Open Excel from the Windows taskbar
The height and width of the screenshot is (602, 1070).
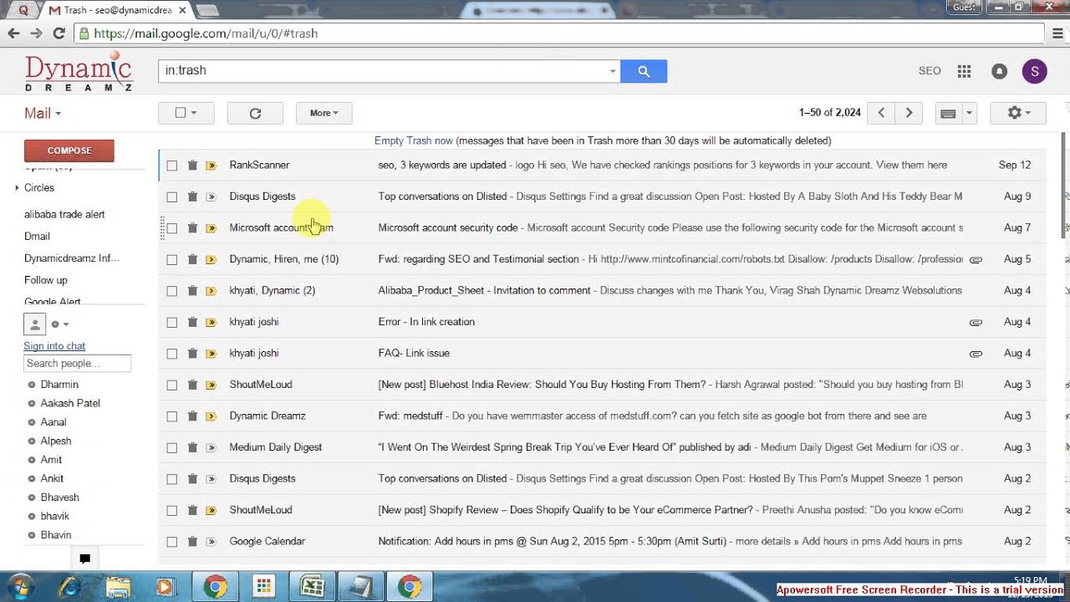pyautogui.click(x=312, y=587)
